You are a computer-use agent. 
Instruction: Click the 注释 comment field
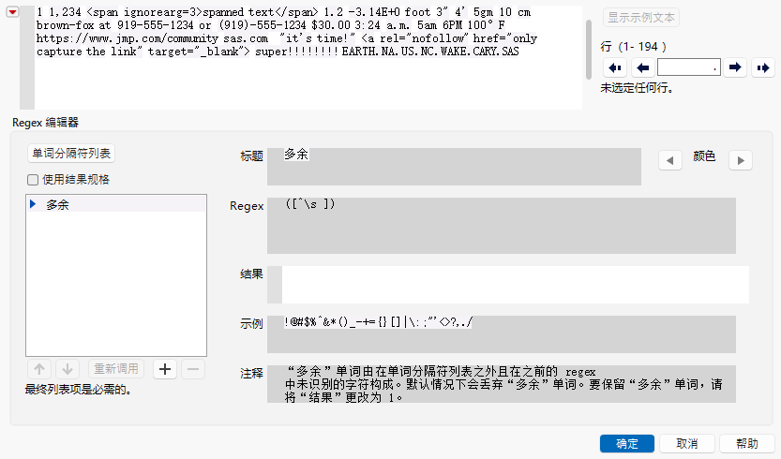click(501, 384)
